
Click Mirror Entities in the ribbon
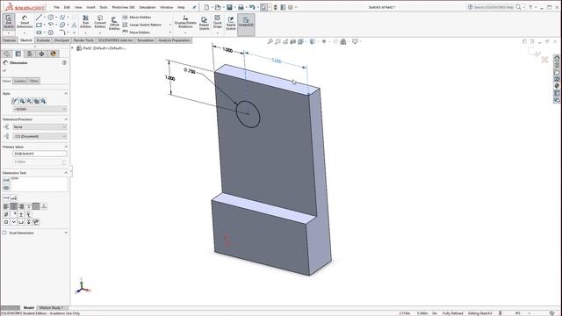[x=137, y=18]
